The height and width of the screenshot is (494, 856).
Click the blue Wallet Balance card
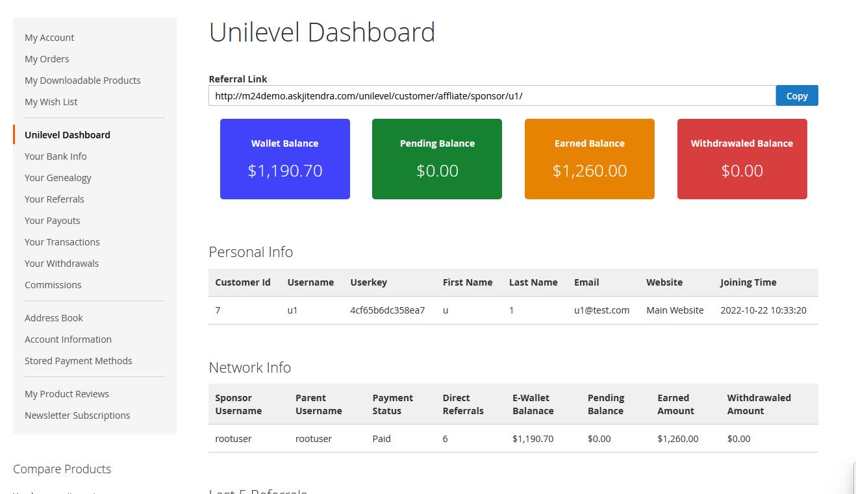point(285,159)
